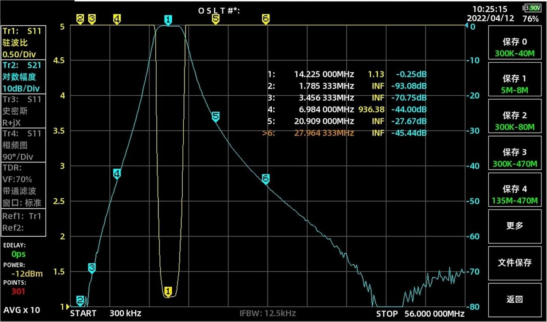Screen dimensions: 547x322
Task: Tap IFBW: 12.5kHz setting
Action: [268, 313]
